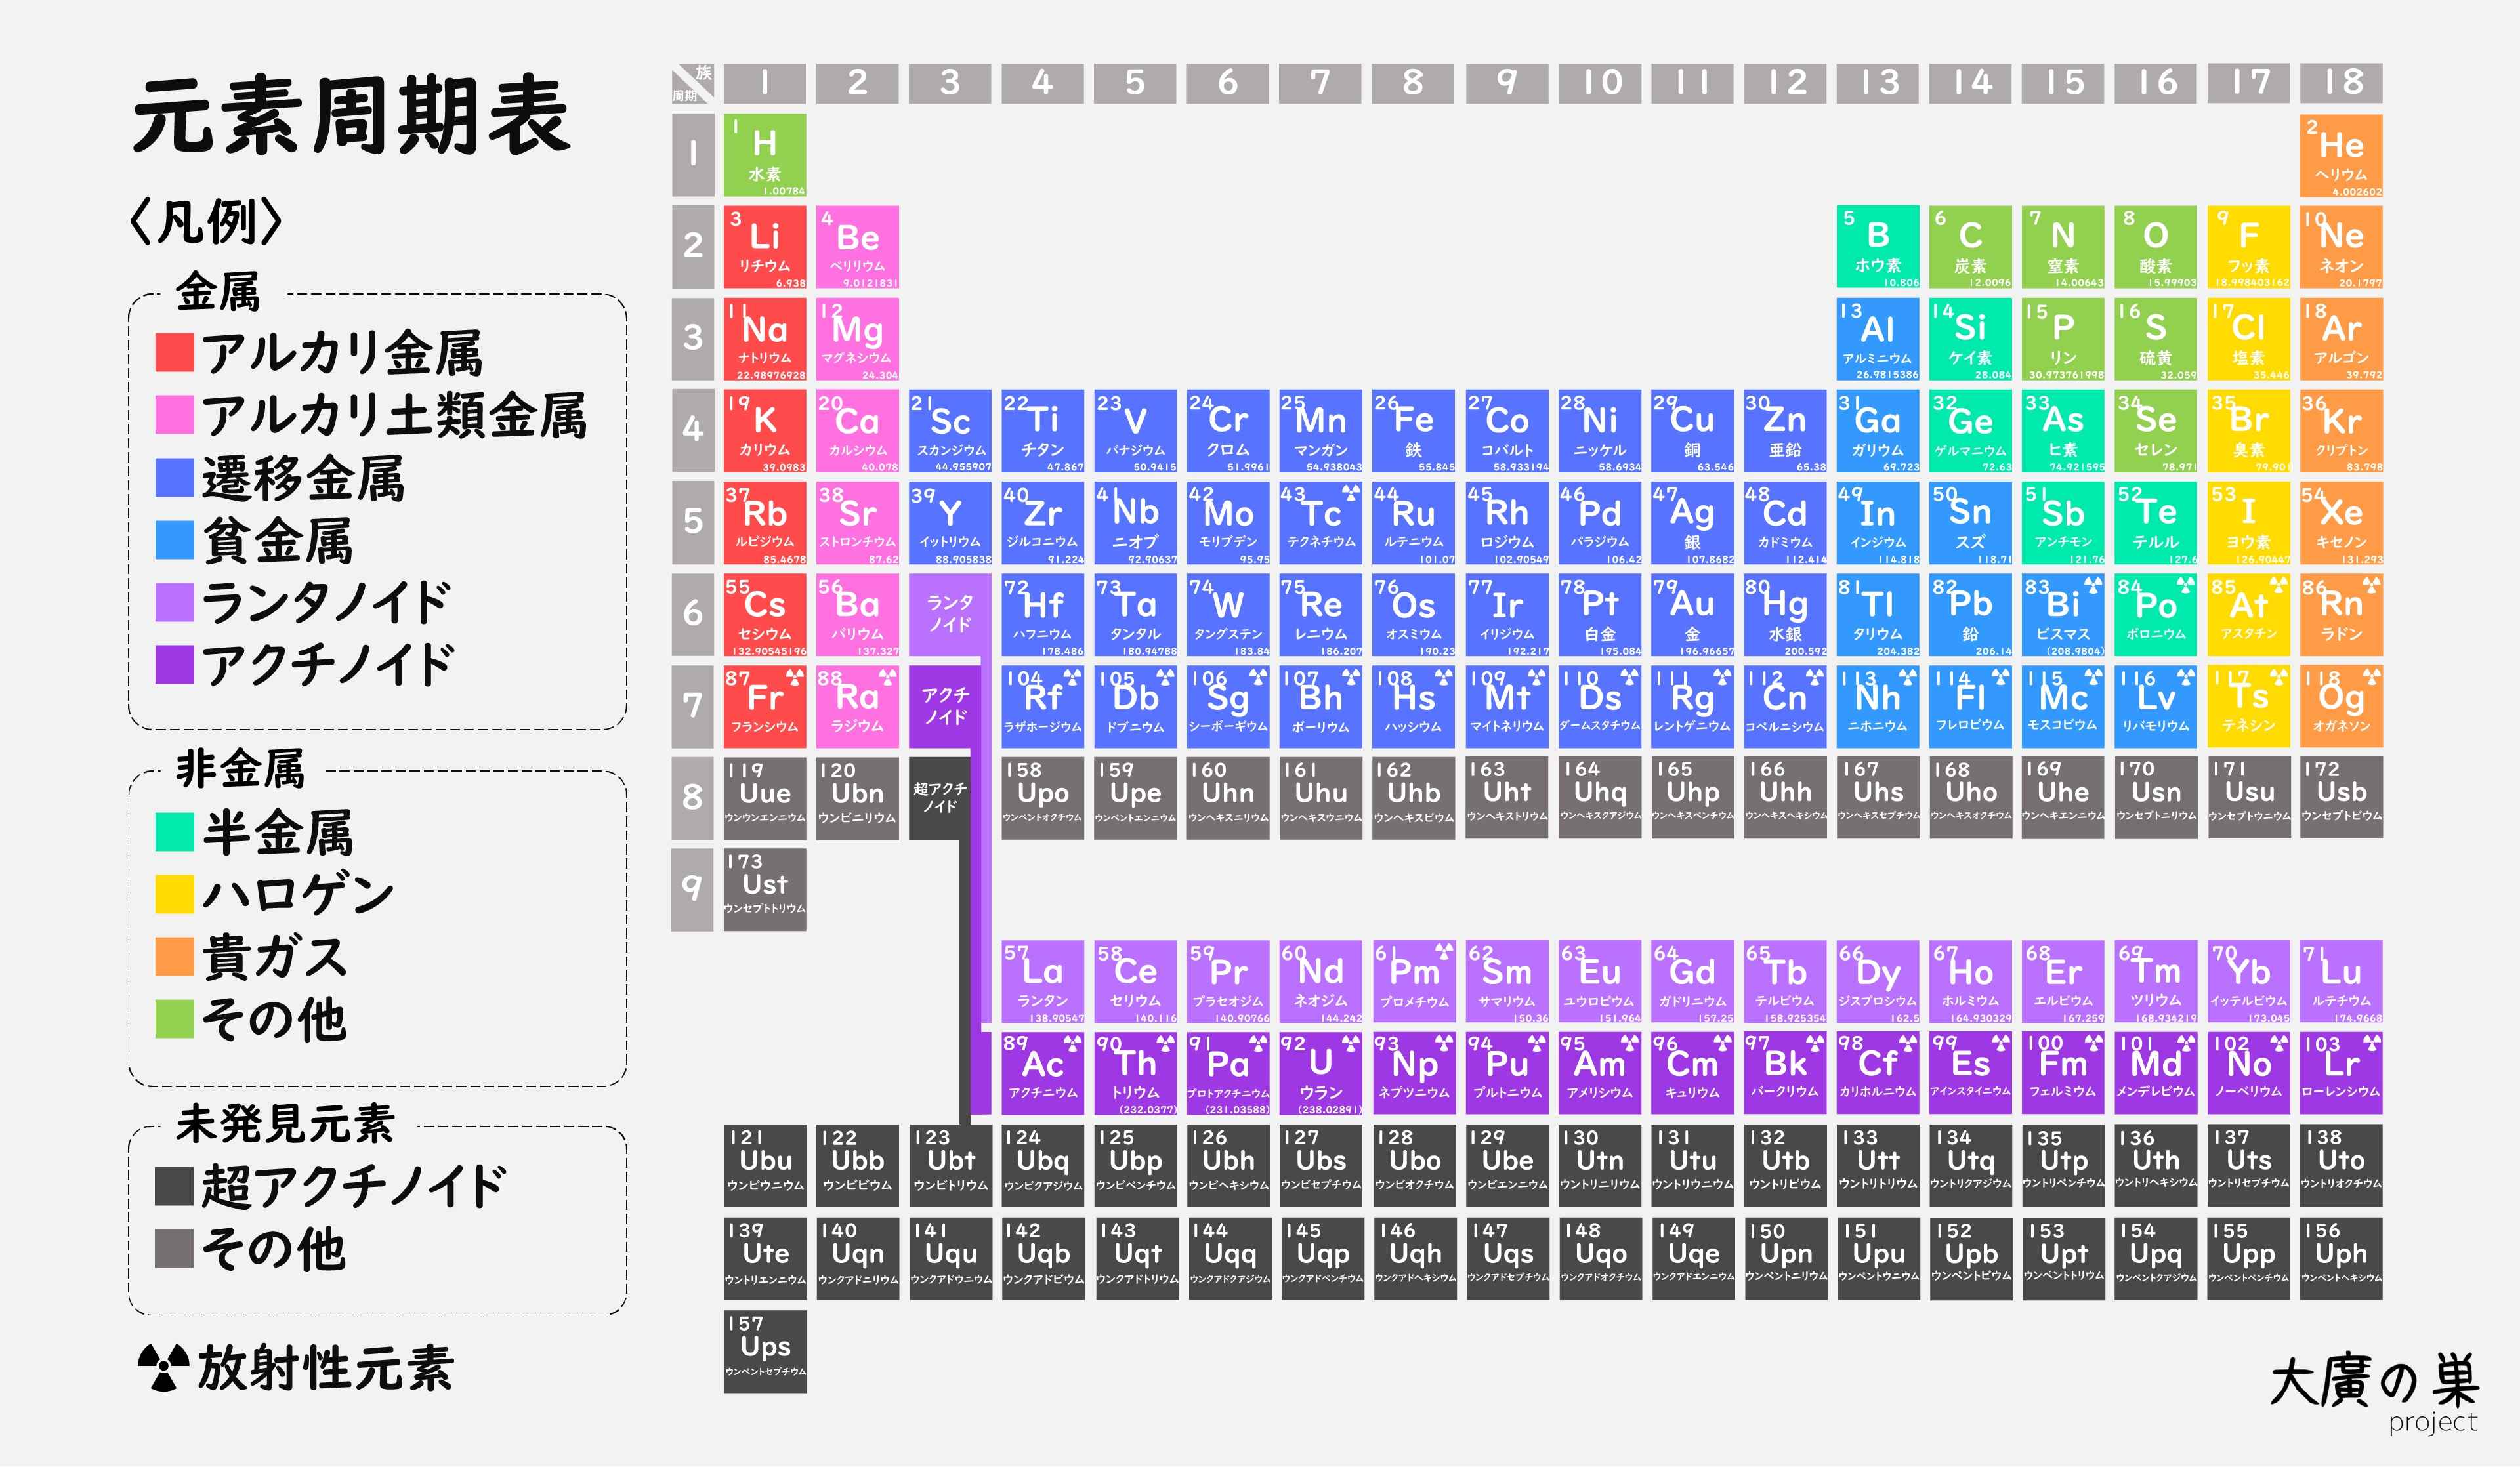Image resolution: width=2520 pixels, height=1467 pixels.
Task: Click the Hydrogen (H) element tile
Action: tap(764, 154)
